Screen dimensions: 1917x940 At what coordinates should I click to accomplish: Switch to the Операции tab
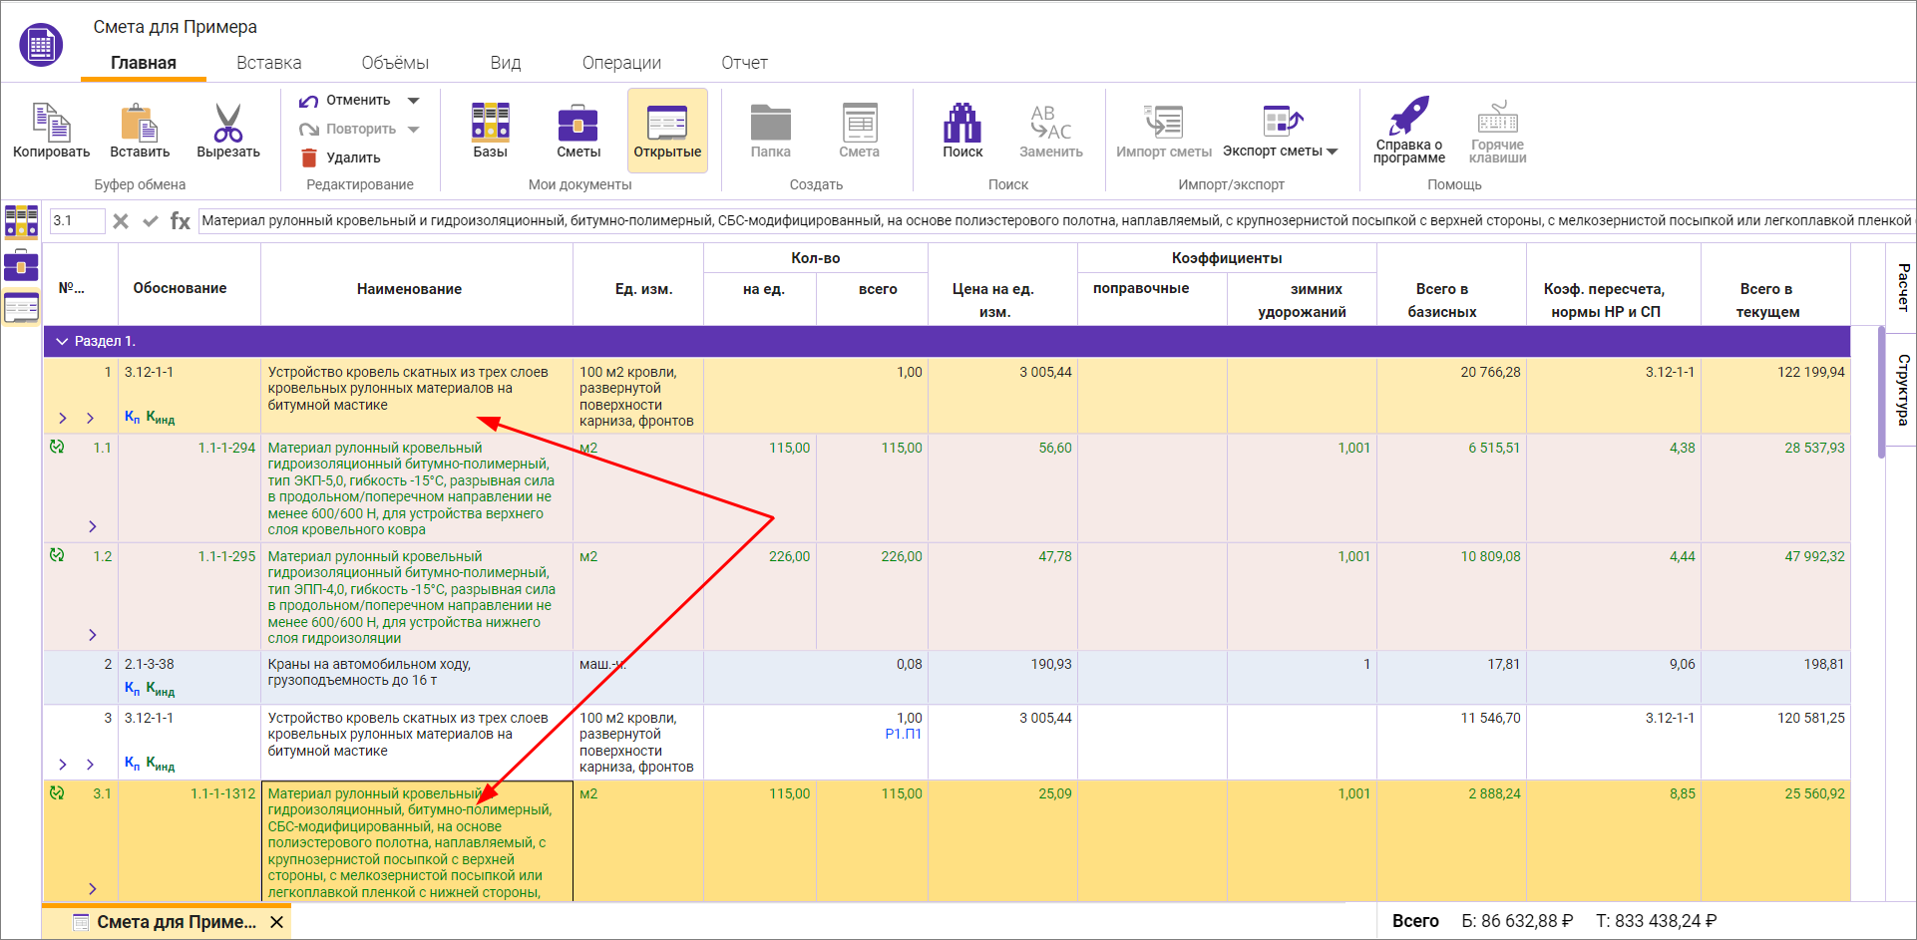coord(621,63)
